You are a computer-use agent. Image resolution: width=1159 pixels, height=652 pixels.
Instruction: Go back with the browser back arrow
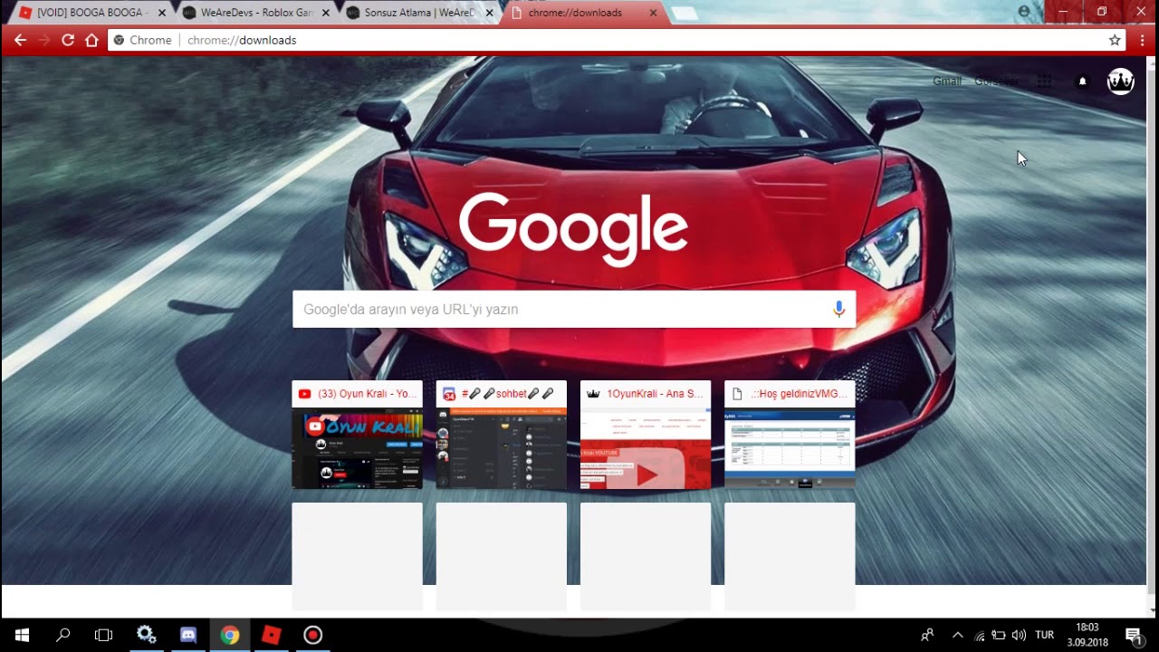[20, 40]
